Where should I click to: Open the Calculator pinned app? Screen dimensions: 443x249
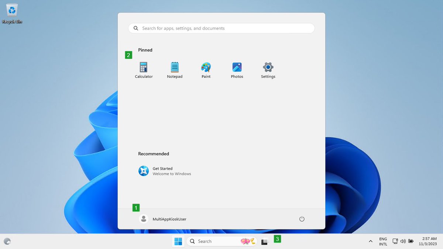[144, 70]
